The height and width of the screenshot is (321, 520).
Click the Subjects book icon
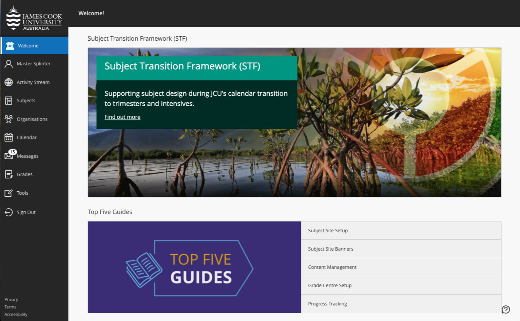coord(8,101)
